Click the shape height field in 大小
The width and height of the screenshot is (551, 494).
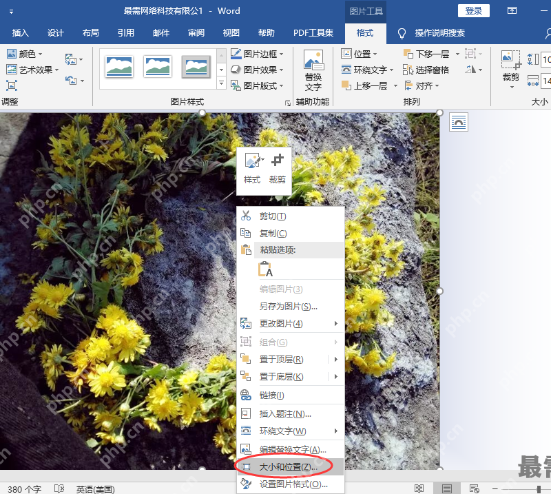coord(545,59)
